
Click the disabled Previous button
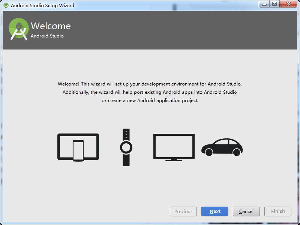coord(183,211)
